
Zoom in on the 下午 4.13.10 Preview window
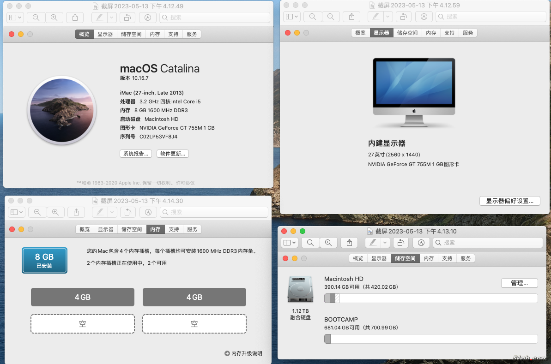coord(328,243)
